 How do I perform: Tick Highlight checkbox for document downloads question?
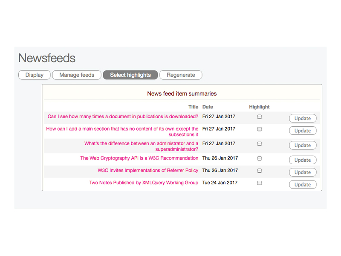[x=260, y=117]
